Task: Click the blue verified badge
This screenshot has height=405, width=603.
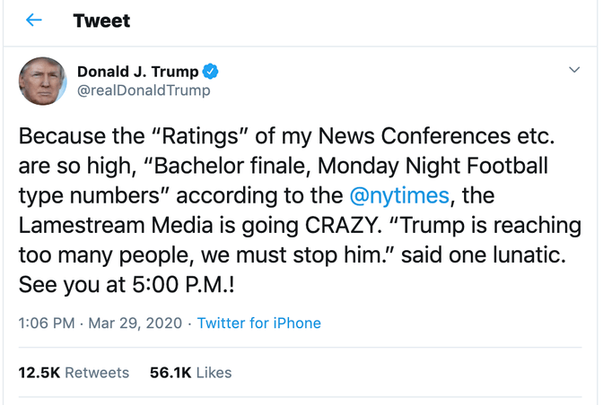Action: click(x=212, y=72)
